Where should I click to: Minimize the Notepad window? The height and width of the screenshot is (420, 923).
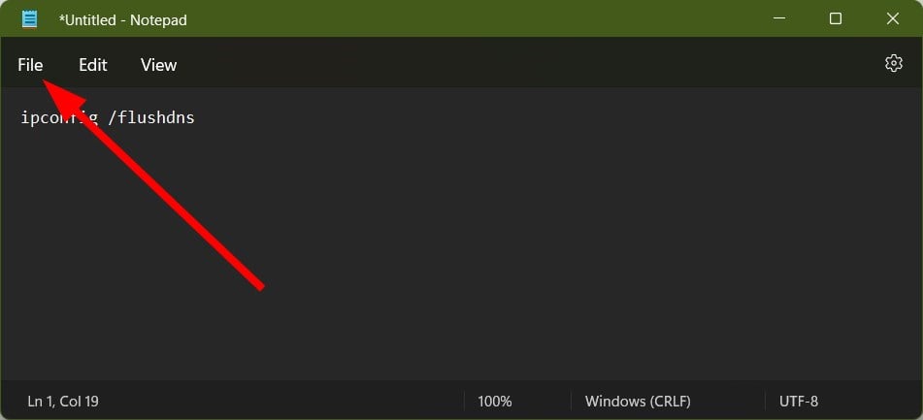tap(778, 18)
